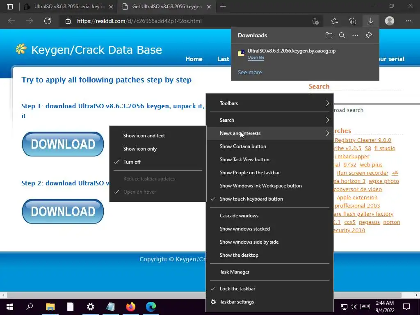The image size is (420, 315).
Task: Open the ifun screen recorder link
Action: [x=363, y=173]
